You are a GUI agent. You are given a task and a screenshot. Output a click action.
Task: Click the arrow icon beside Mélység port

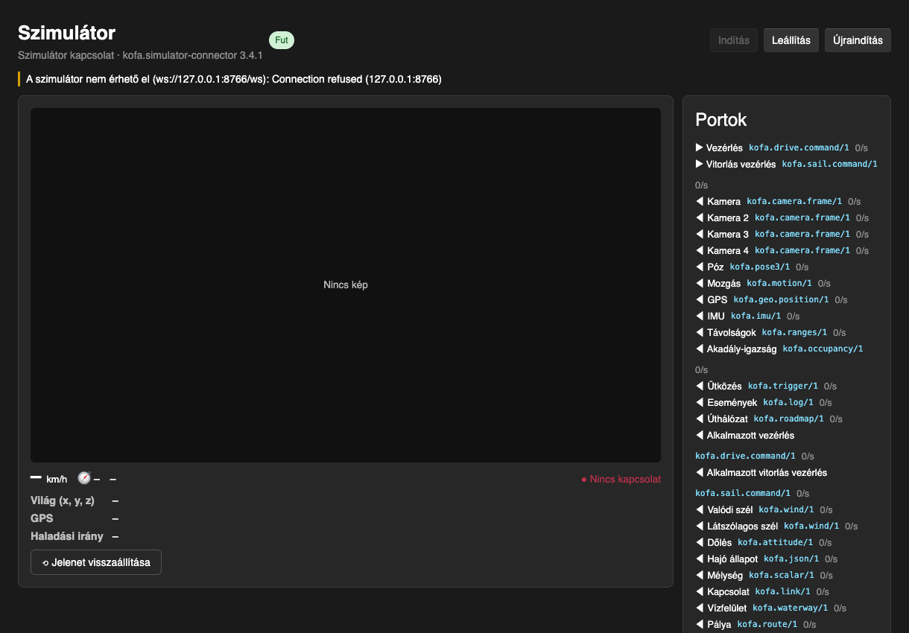coord(700,575)
